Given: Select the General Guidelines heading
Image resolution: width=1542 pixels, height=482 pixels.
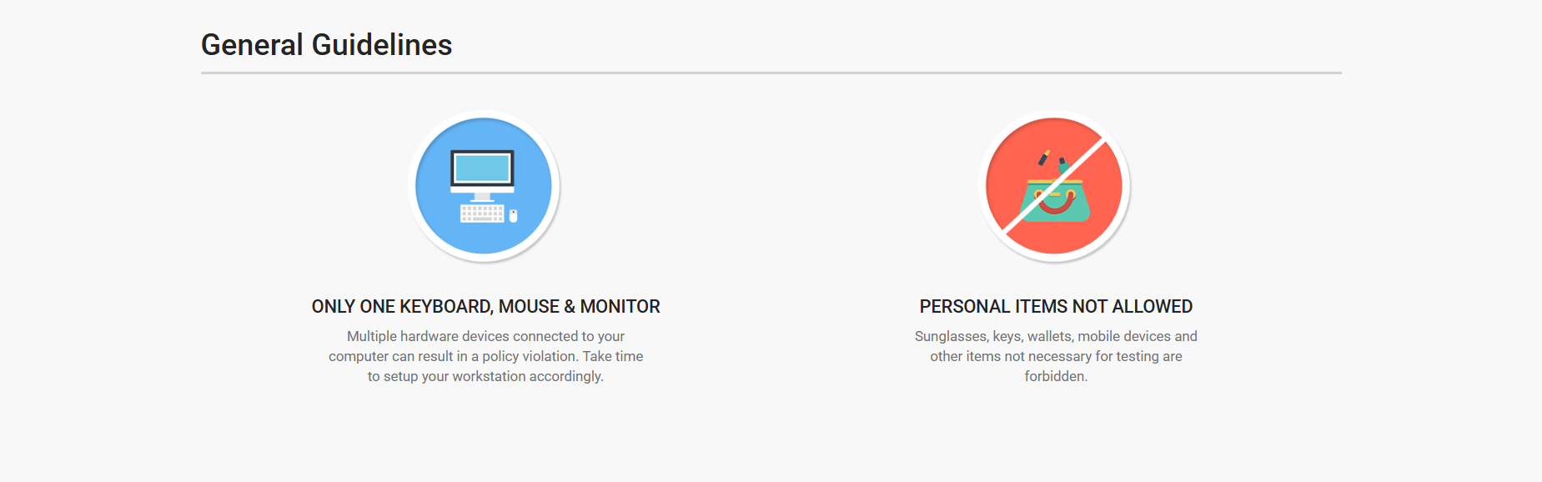Looking at the screenshot, I should [x=326, y=44].
